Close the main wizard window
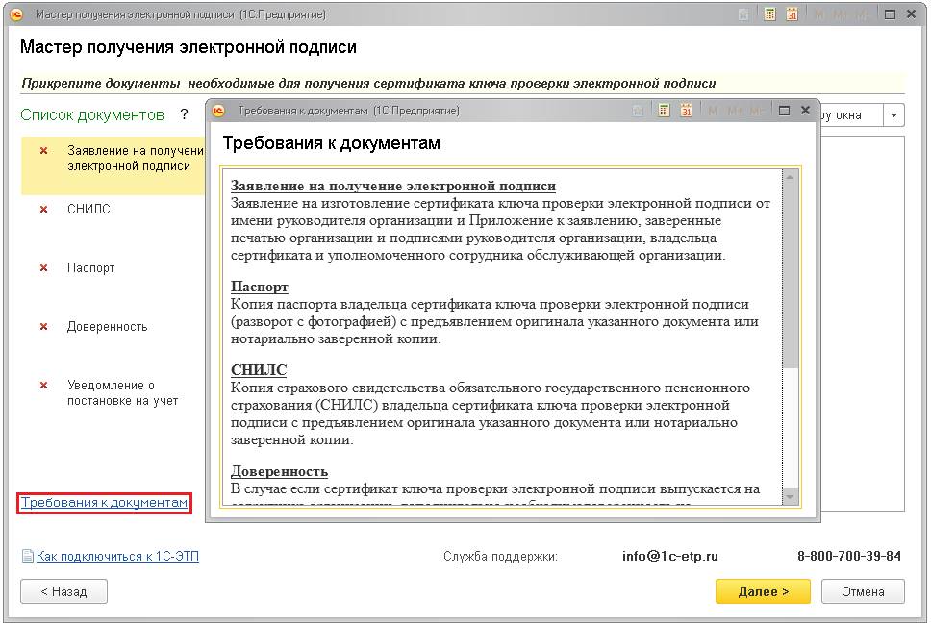The height and width of the screenshot is (626, 931). [912, 14]
